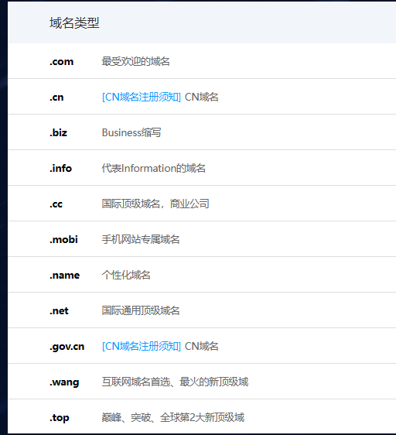Click description 个性化域名
Image resolution: width=396 pixels, height=435 pixels.
[126, 275]
